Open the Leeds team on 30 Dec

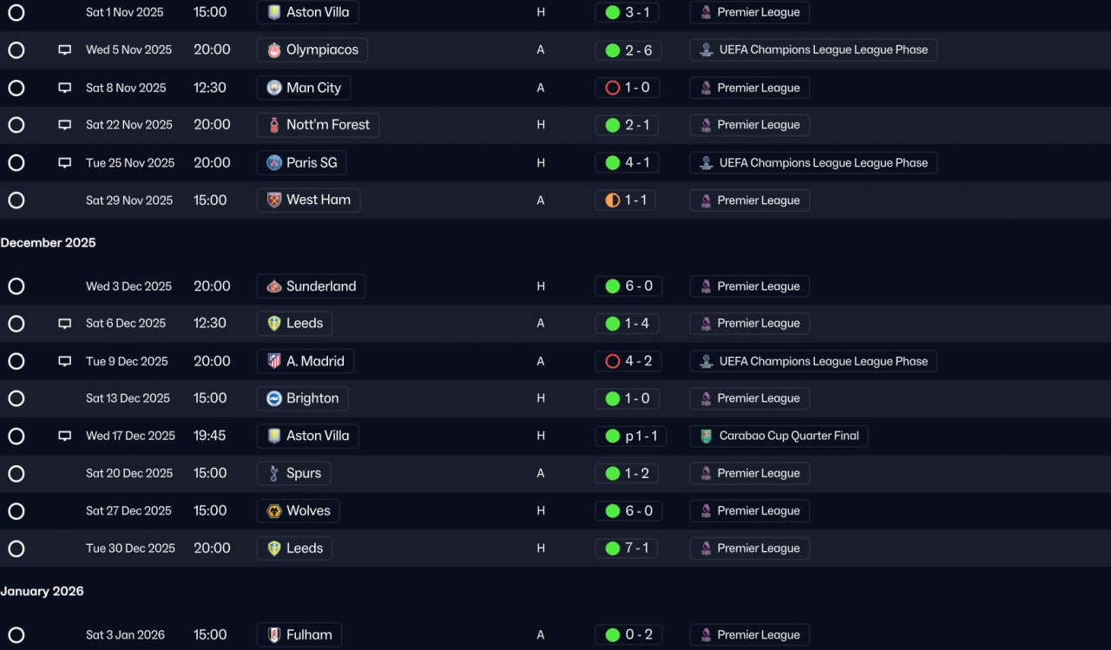(294, 548)
